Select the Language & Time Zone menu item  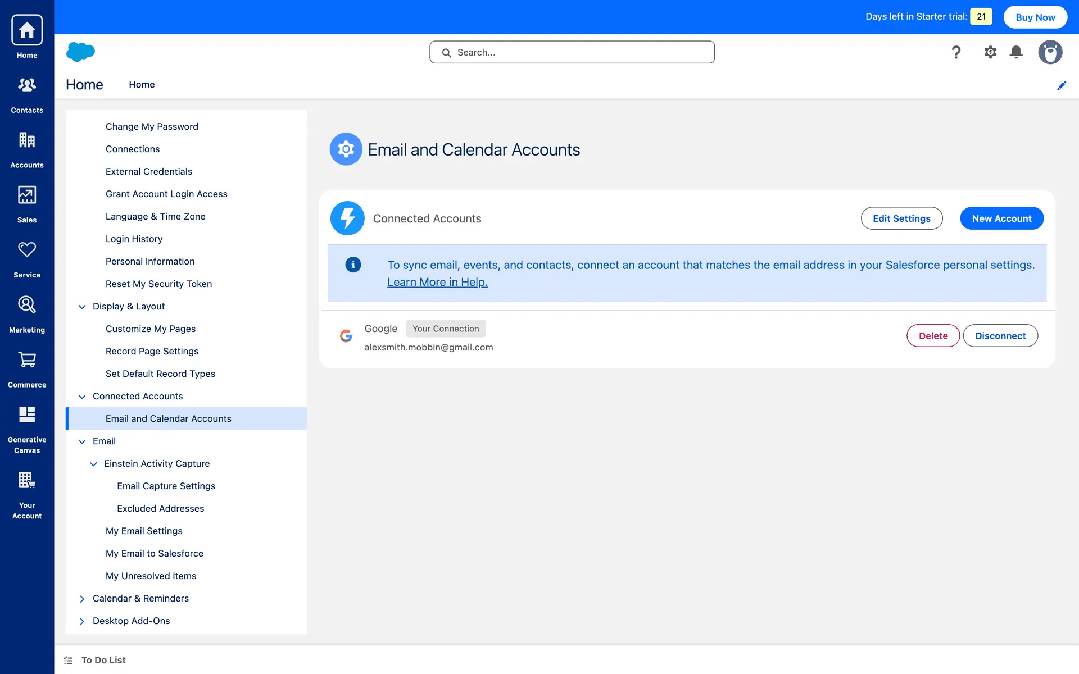pos(155,216)
